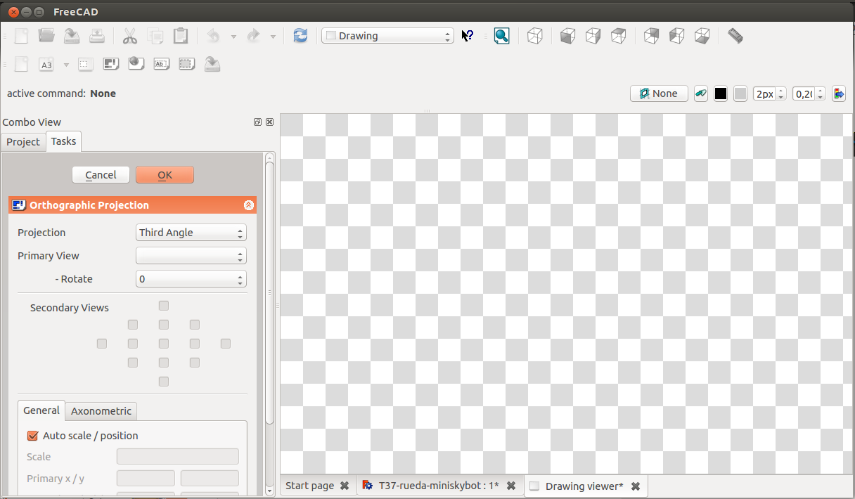Image resolution: width=855 pixels, height=499 pixels.
Task: Open the Primary View dropdown
Action: click(x=191, y=256)
